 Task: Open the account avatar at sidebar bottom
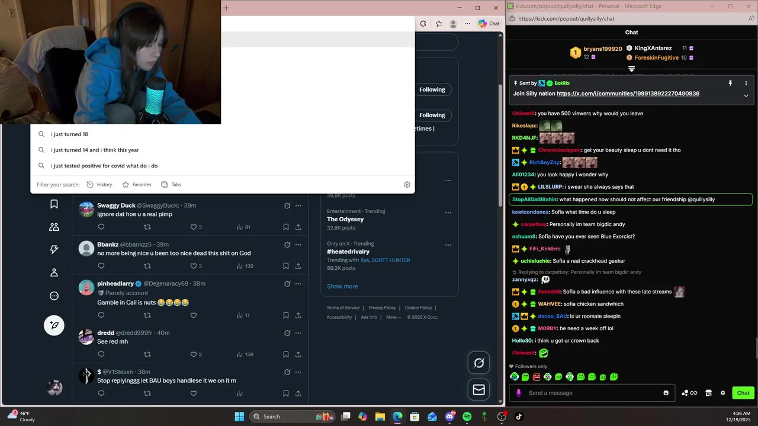tap(54, 388)
